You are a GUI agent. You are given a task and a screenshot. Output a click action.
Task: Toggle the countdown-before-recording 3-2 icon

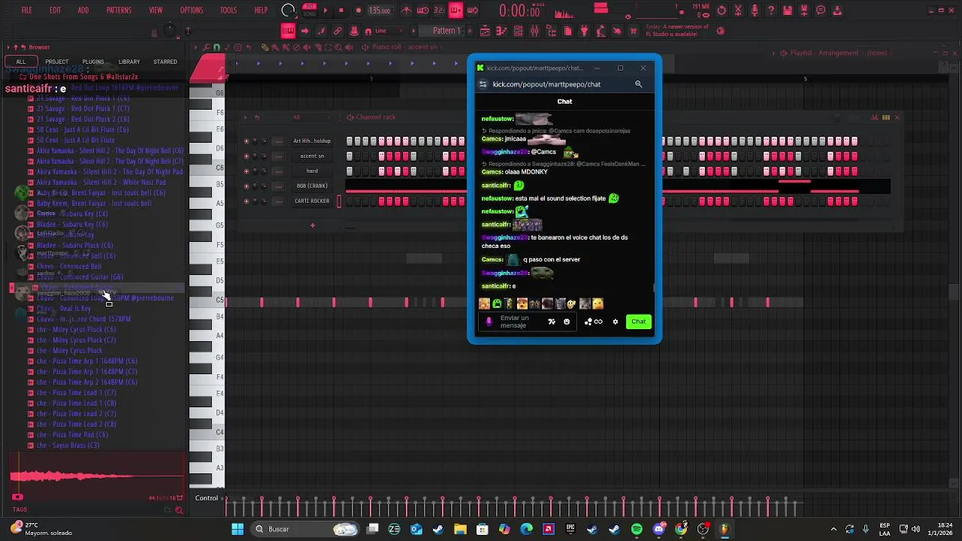tap(440, 11)
